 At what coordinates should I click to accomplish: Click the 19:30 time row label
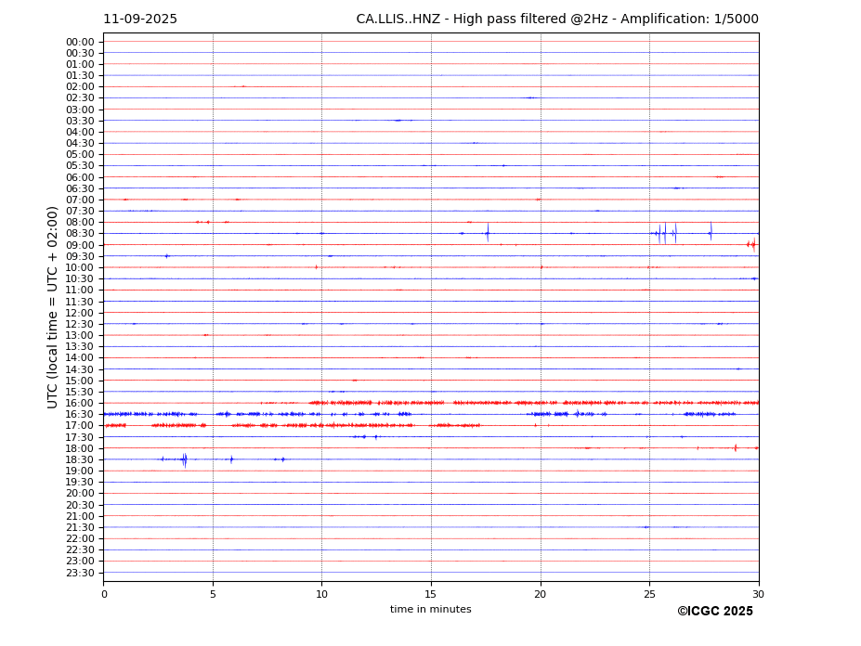tap(80, 483)
